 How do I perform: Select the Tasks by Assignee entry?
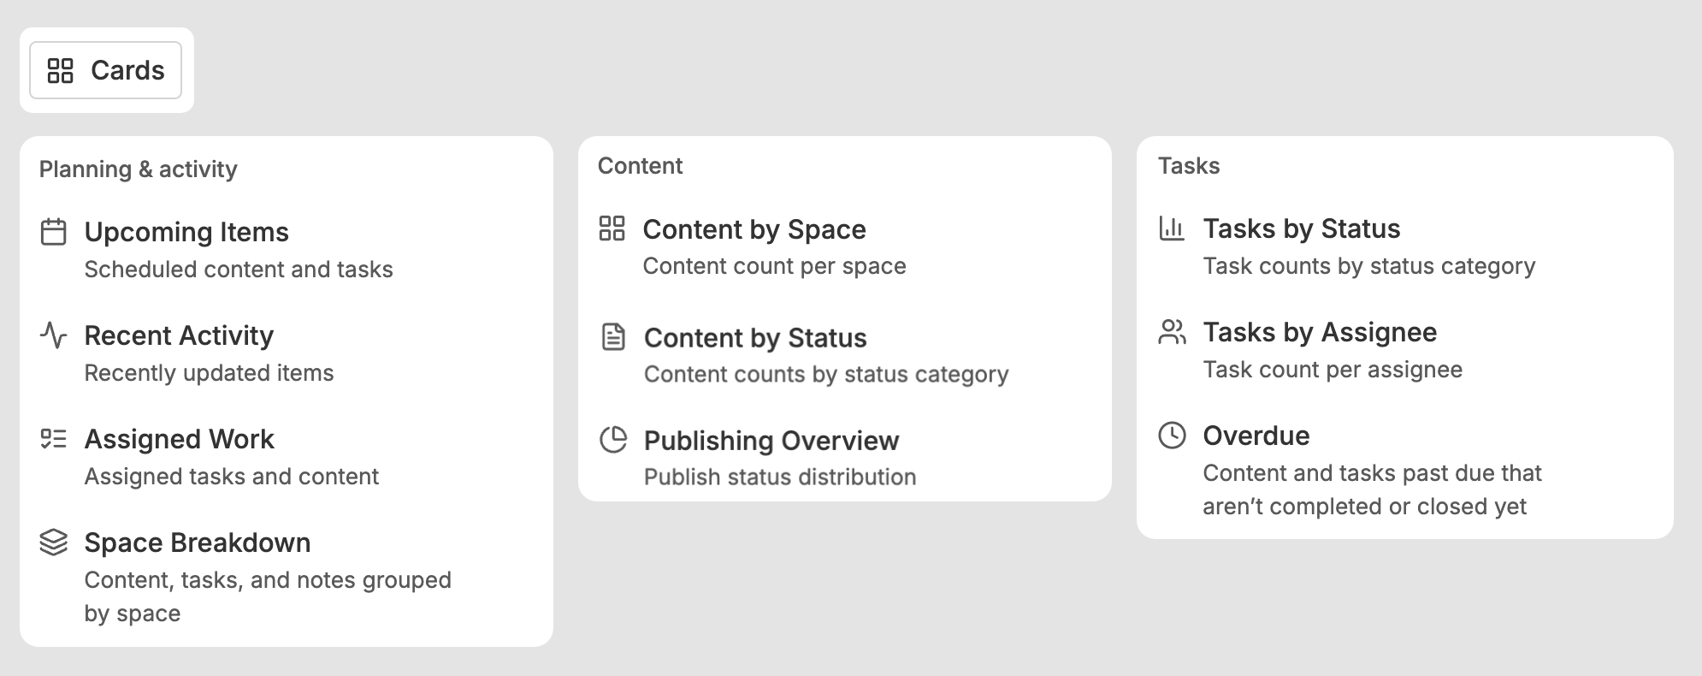coord(1320,332)
